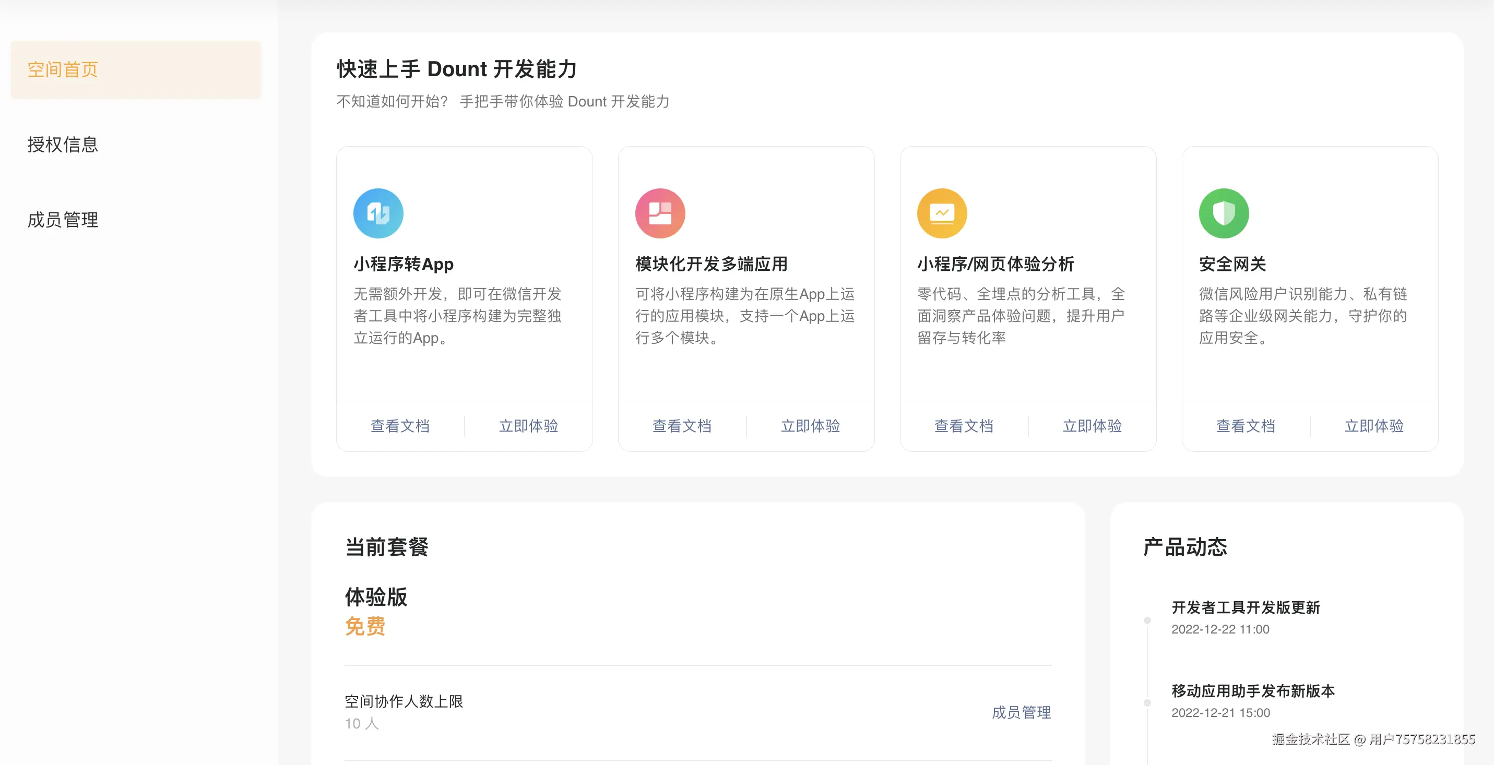The image size is (1494, 765).
Task: Go to 授权信息 in the sidebar
Action: pos(63,145)
